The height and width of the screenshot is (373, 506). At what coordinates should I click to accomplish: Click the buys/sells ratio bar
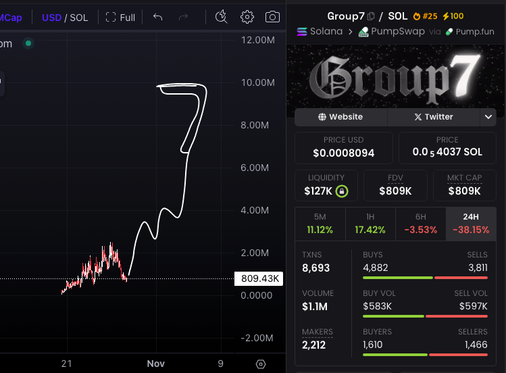tap(425, 278)
